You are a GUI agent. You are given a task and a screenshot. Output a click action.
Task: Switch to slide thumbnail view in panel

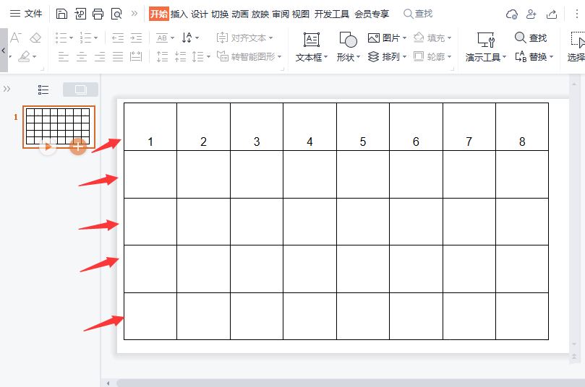tap(80, 90)
